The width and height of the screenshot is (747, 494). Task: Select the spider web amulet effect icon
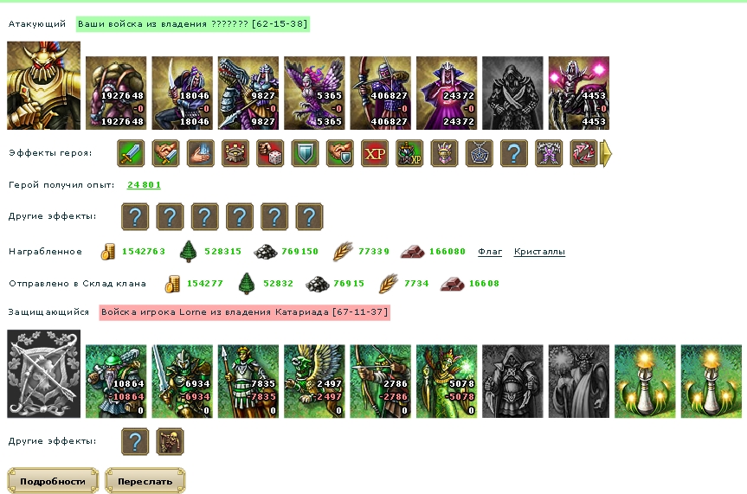(479, 153)
